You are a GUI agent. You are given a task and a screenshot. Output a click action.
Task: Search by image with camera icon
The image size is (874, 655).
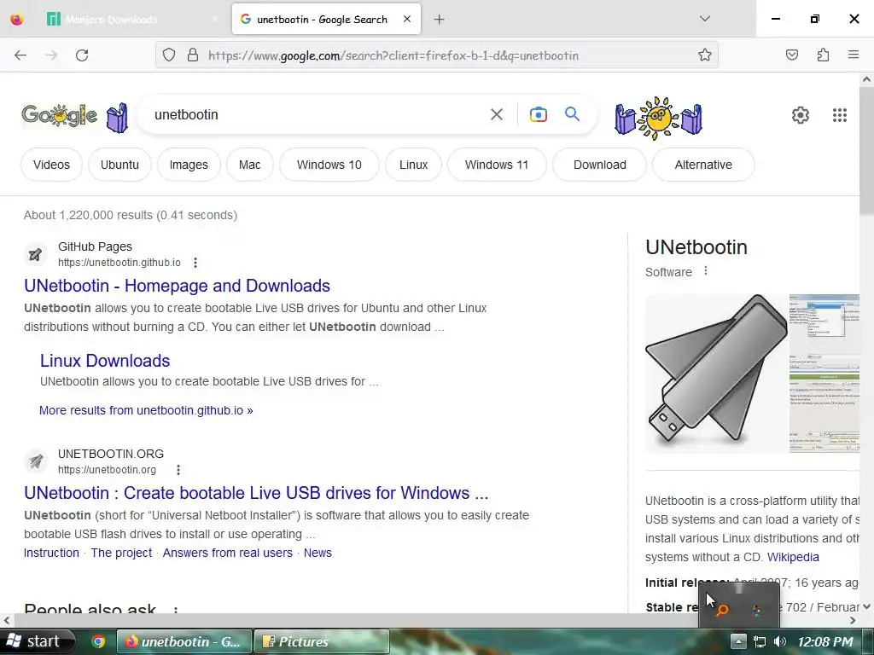pos(539,115)
